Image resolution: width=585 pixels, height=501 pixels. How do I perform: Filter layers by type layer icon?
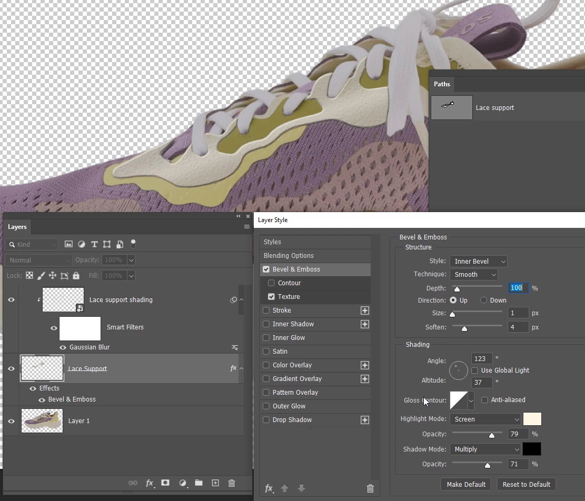94,244
